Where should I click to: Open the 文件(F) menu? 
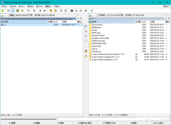[x=4, y=6]
